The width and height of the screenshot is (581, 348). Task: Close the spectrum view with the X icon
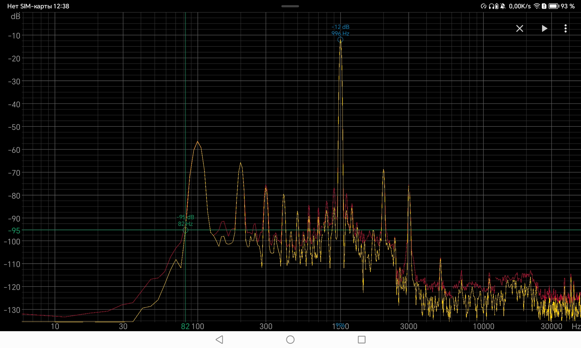click(x=519, y=28)
